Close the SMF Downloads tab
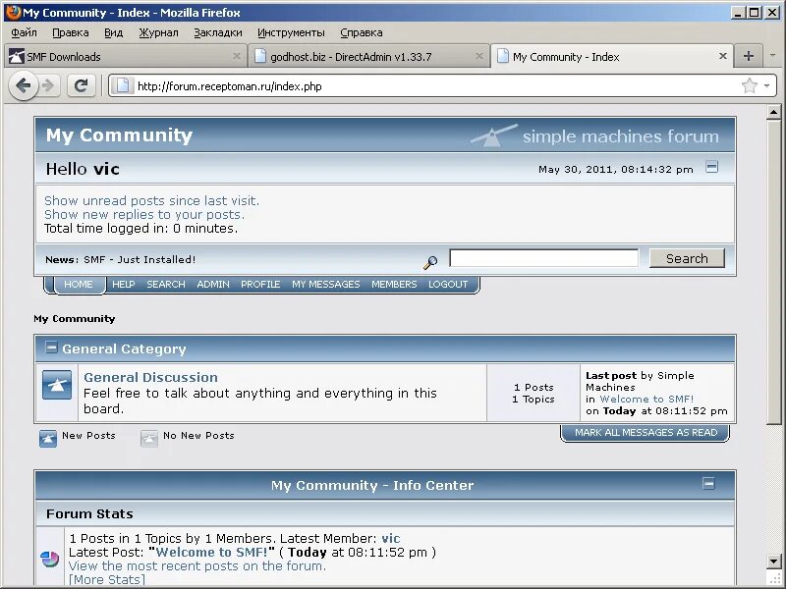 [237, 56]
